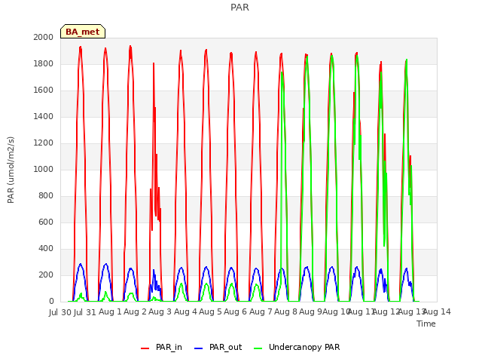Click the Time x-axis label

pos(426,324)
